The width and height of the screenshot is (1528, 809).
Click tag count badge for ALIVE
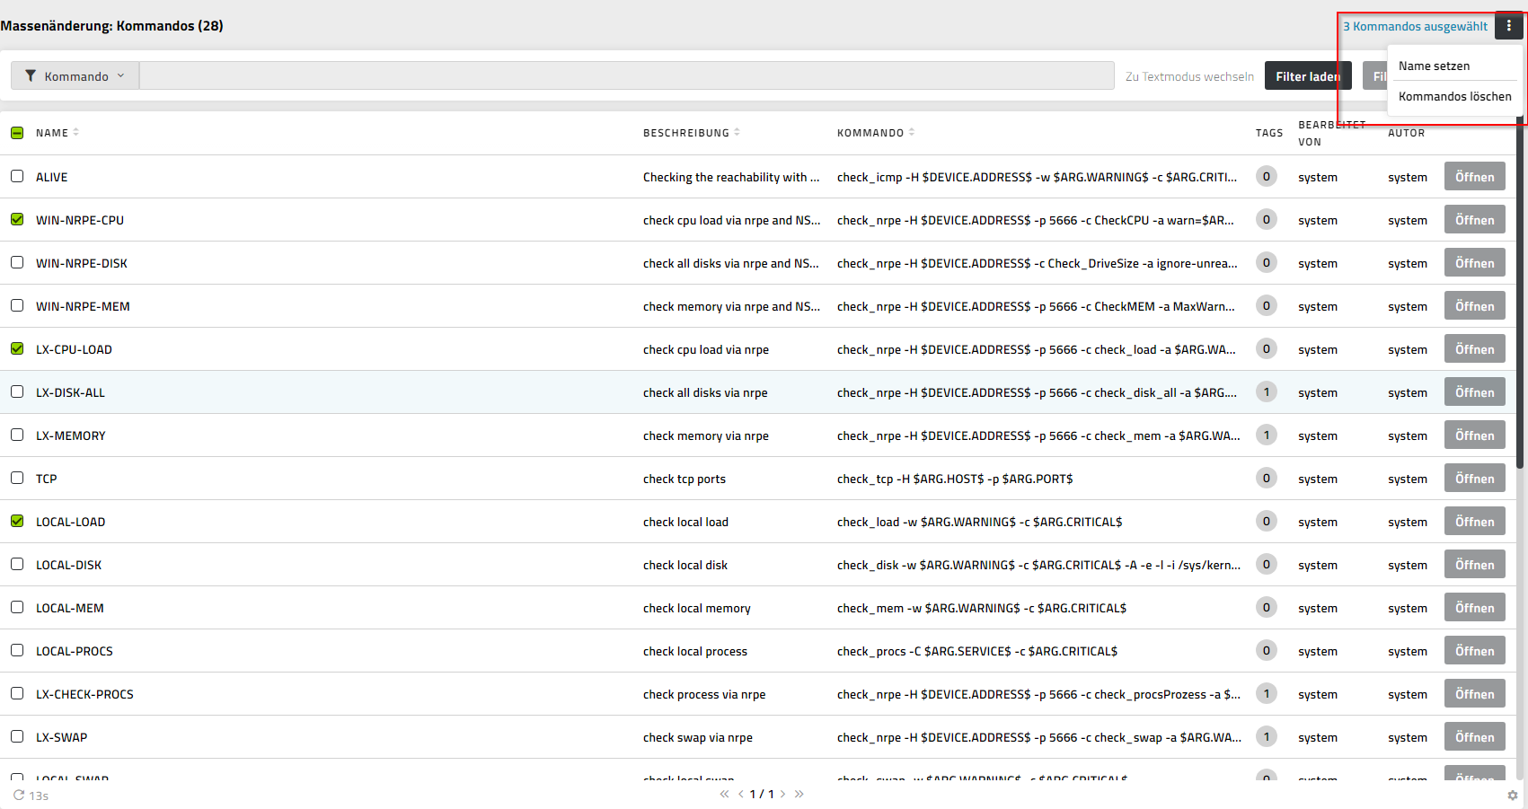(x=1267, y=176)
